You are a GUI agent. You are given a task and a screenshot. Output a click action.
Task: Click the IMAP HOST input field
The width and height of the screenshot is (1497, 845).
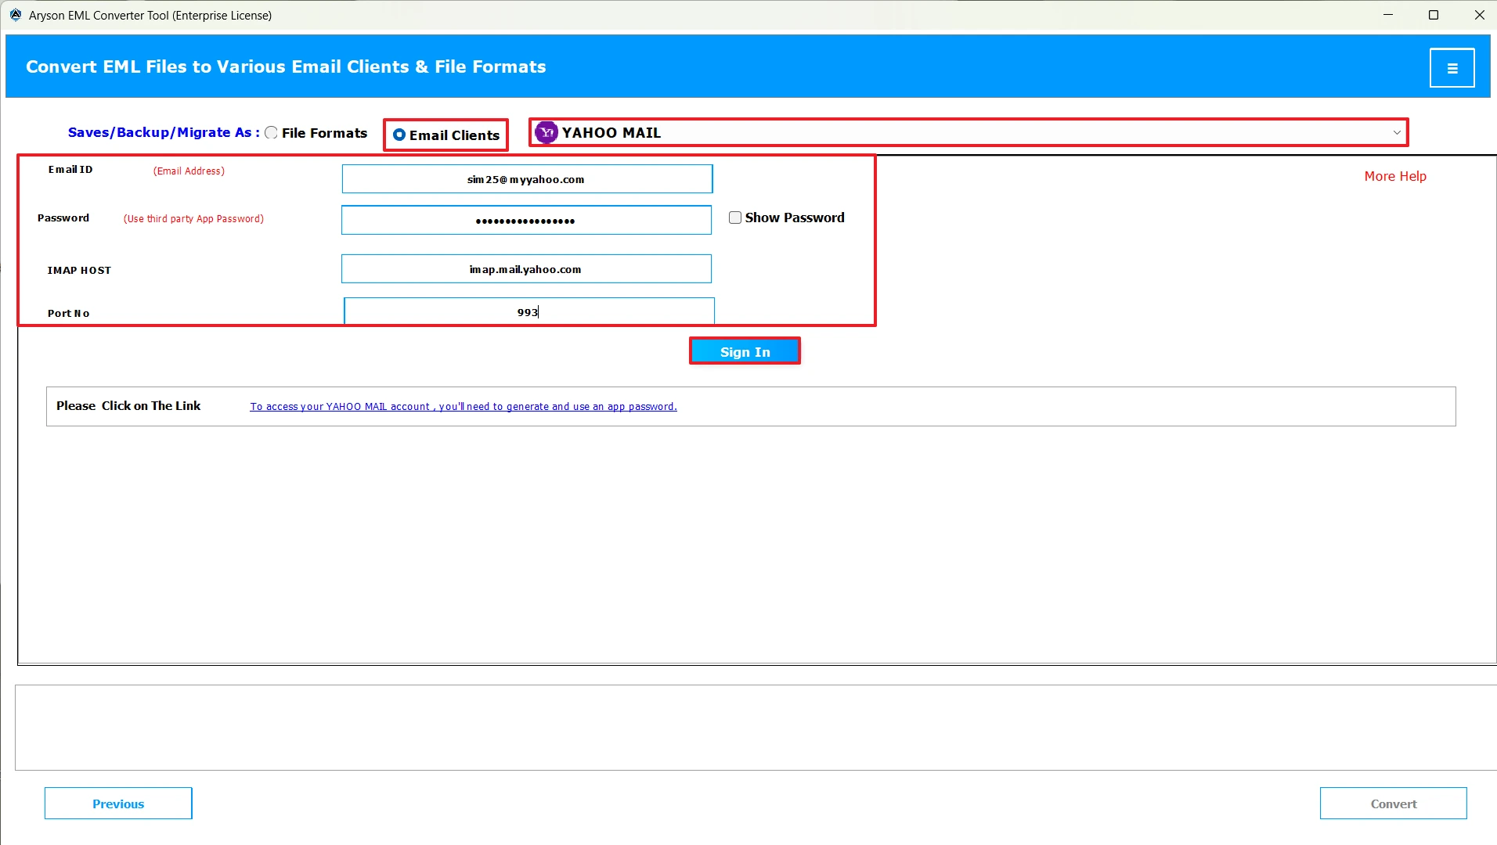526,269
